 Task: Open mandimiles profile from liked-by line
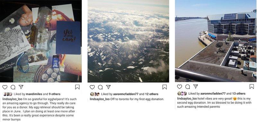(x=34, y=94)
